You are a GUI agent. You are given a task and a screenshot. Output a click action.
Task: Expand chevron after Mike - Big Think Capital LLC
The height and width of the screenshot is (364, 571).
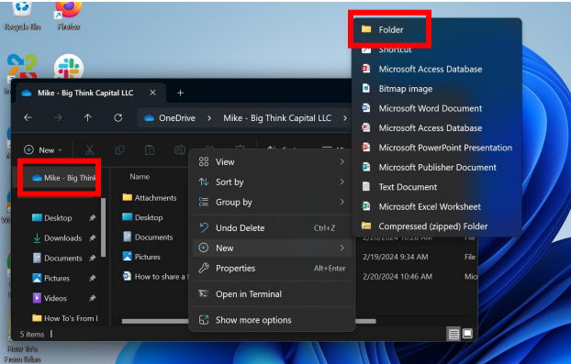[x=345, y=118]
